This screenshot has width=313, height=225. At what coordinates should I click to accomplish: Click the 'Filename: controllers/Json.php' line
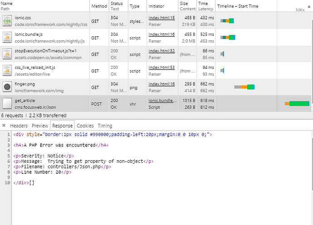click(62, 166)
